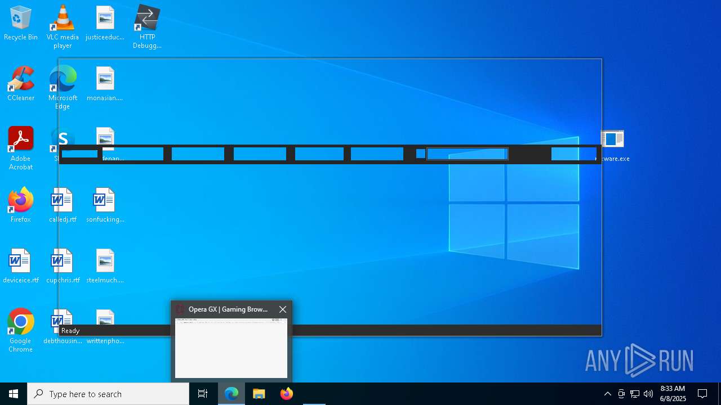Open Task View on the taskbar
Screen dimensions: 721x405
(x=203, y=394)
